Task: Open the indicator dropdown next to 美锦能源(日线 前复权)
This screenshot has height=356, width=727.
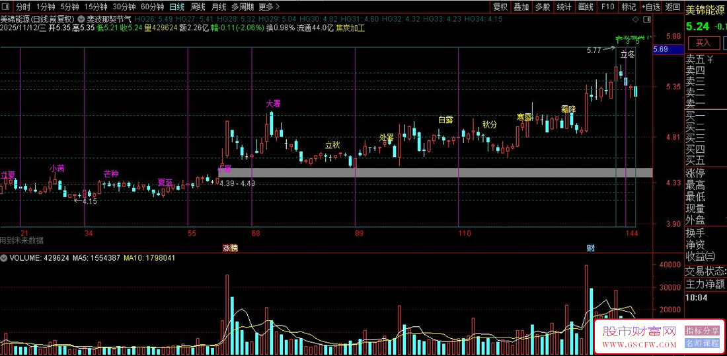Action: click(x=81, y=19)
